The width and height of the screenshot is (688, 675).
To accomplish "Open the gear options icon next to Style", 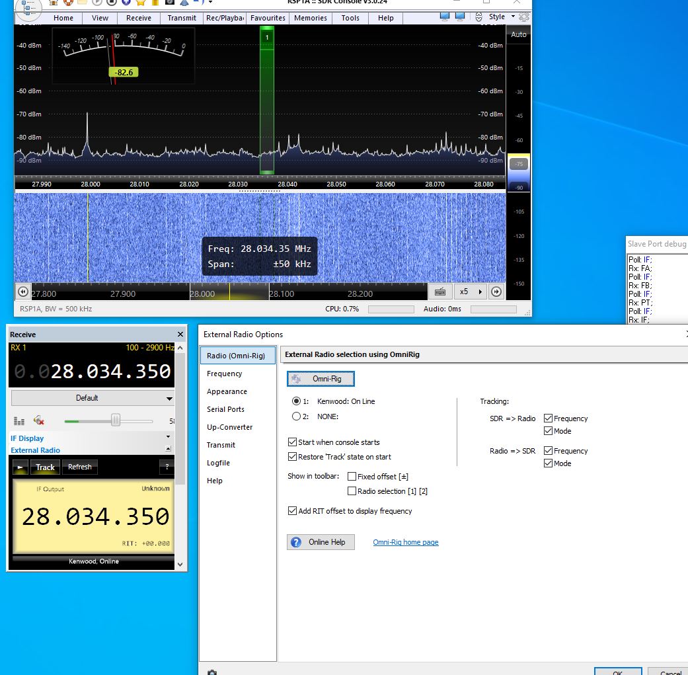I will click(524, 17).
